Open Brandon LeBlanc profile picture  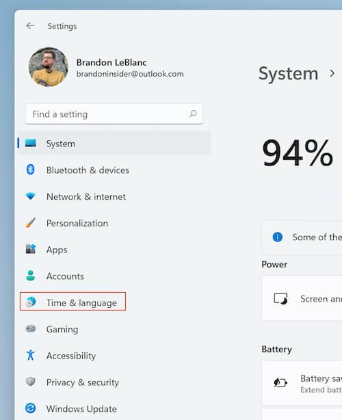click(x=49, y=67)
